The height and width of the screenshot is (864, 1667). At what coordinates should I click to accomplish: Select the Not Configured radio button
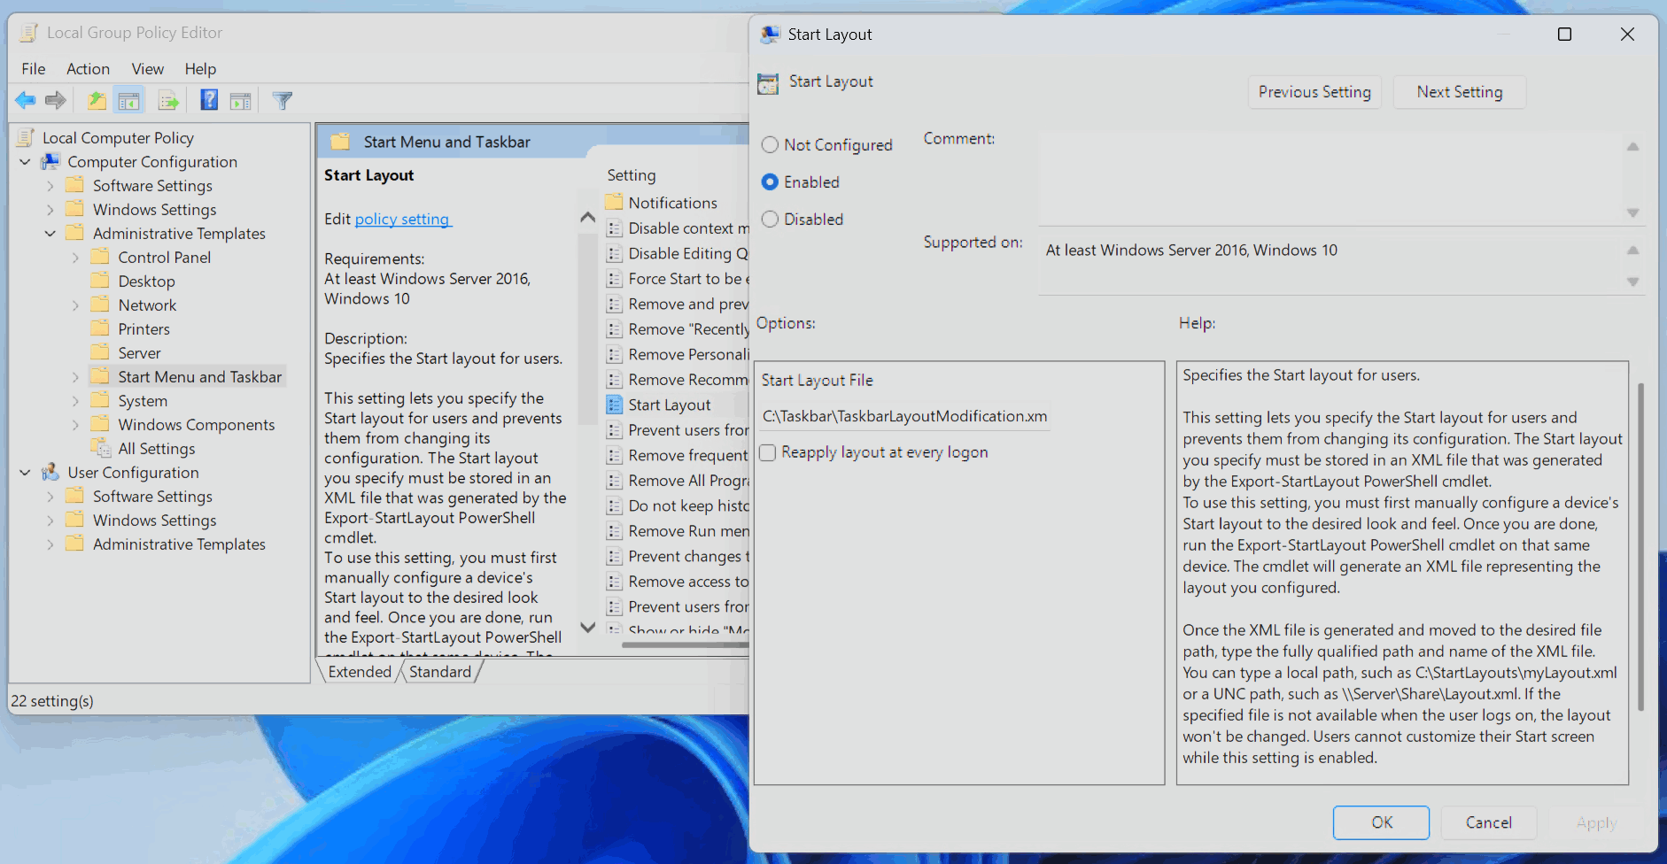click(x=770, y=145)
